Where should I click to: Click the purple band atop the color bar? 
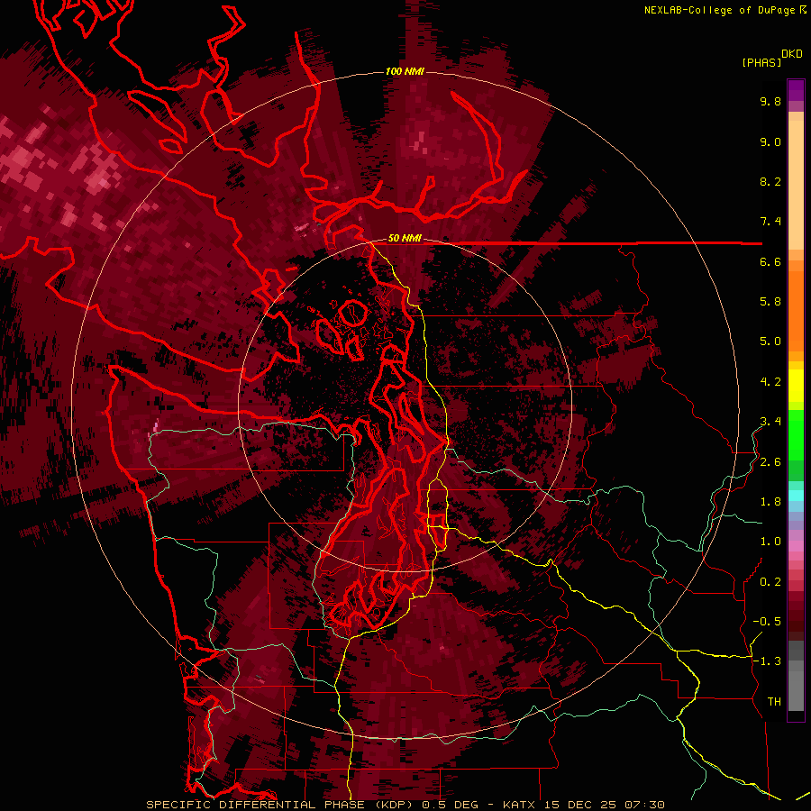pyautogui.click(x=796, y=90)
